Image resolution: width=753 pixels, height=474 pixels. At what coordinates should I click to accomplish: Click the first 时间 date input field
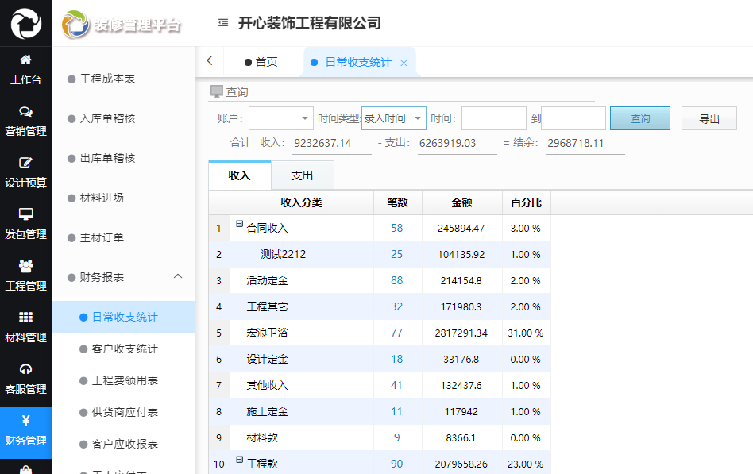(492, 118)
